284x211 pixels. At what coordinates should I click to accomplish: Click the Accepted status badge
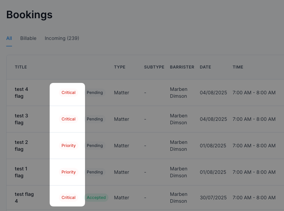[96, 198]
